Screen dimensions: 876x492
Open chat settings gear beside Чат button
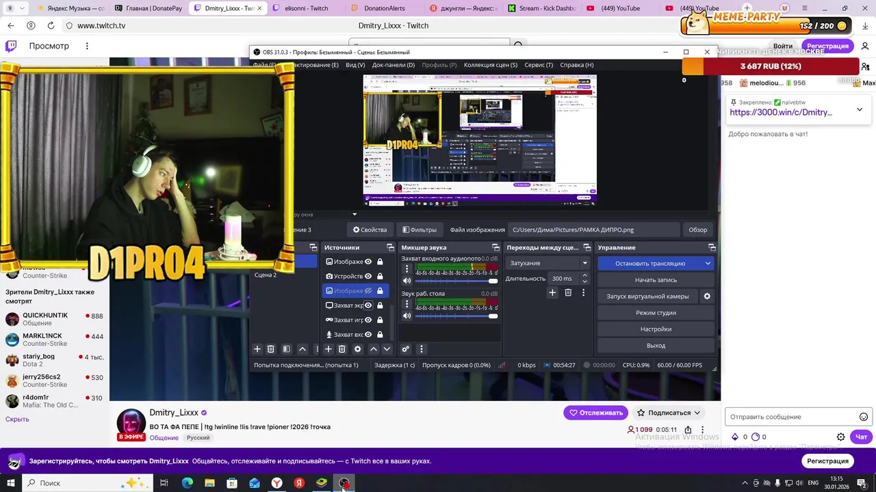coord(841,437)
